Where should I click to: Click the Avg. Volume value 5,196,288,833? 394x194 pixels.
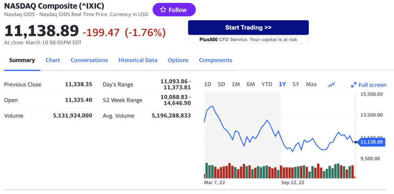pos(171,116)
